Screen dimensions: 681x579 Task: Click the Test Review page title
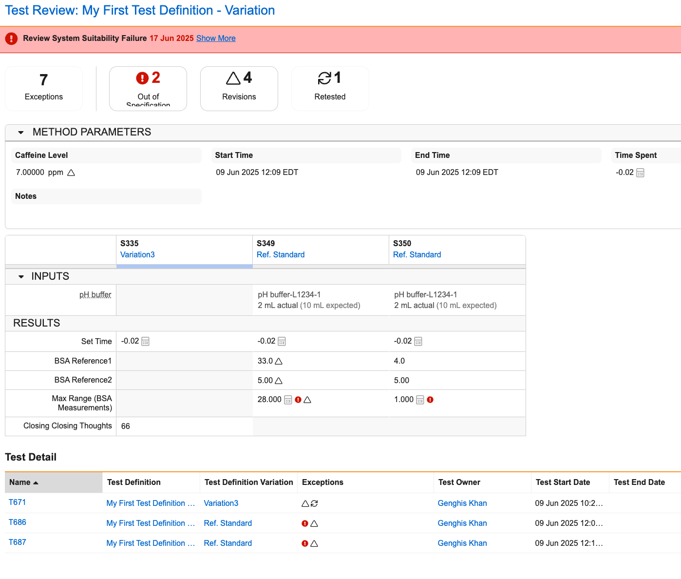[140, 10]
